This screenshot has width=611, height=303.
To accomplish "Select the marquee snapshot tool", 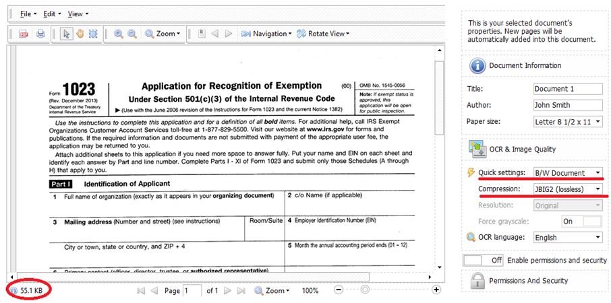I will click(93, 34).
